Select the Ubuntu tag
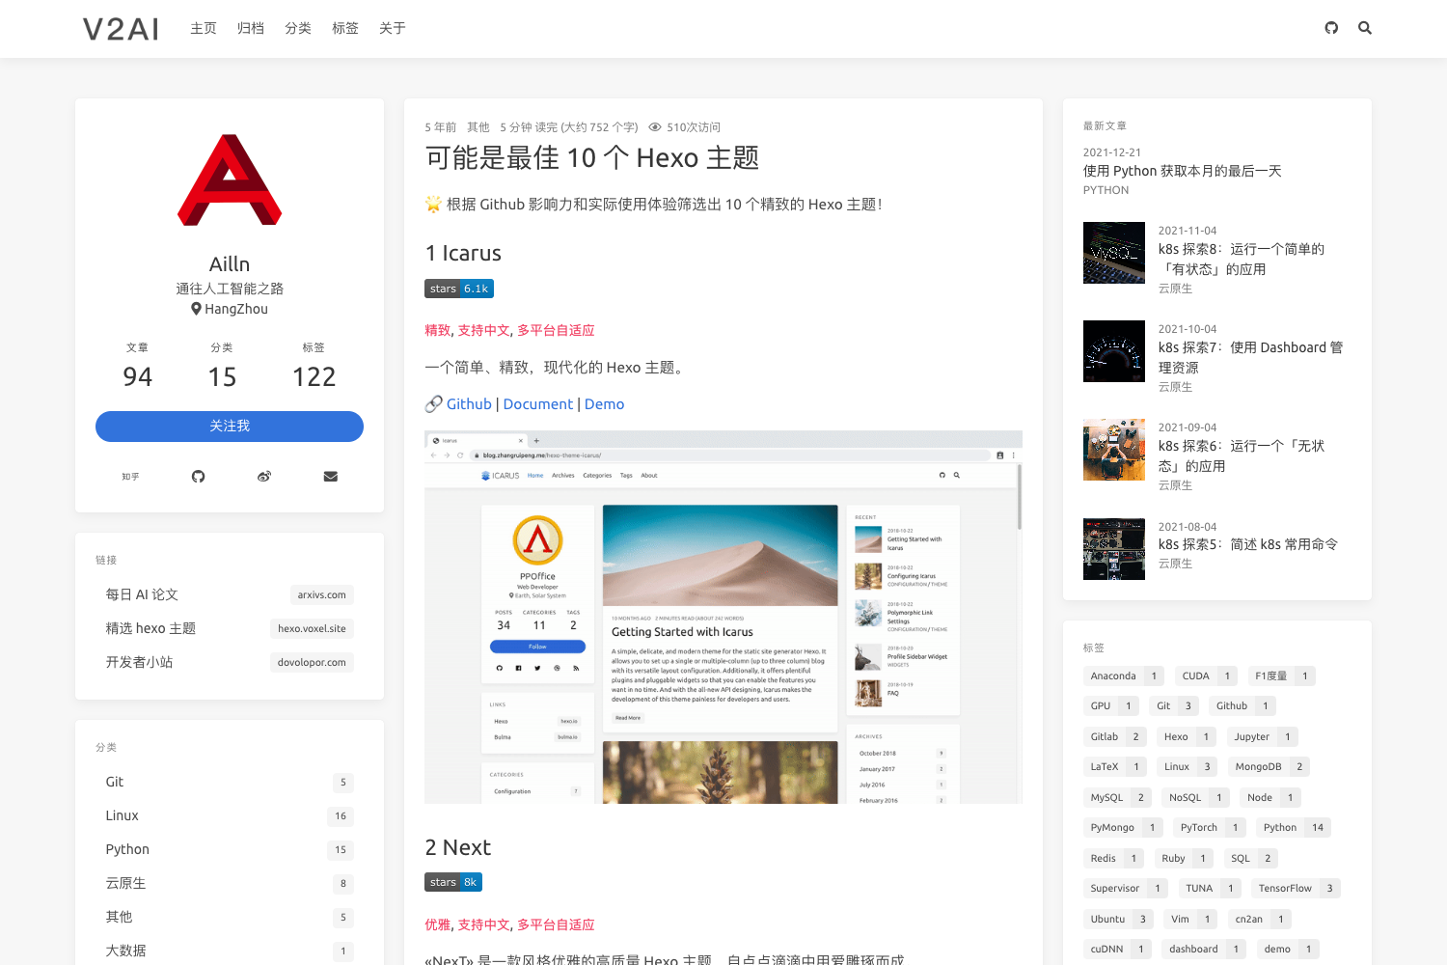1447x965 pixels. tap(1118, 920)
